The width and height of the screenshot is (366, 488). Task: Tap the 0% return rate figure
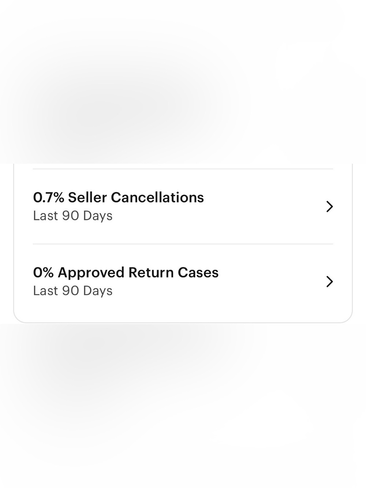click(x=43, y=272)
